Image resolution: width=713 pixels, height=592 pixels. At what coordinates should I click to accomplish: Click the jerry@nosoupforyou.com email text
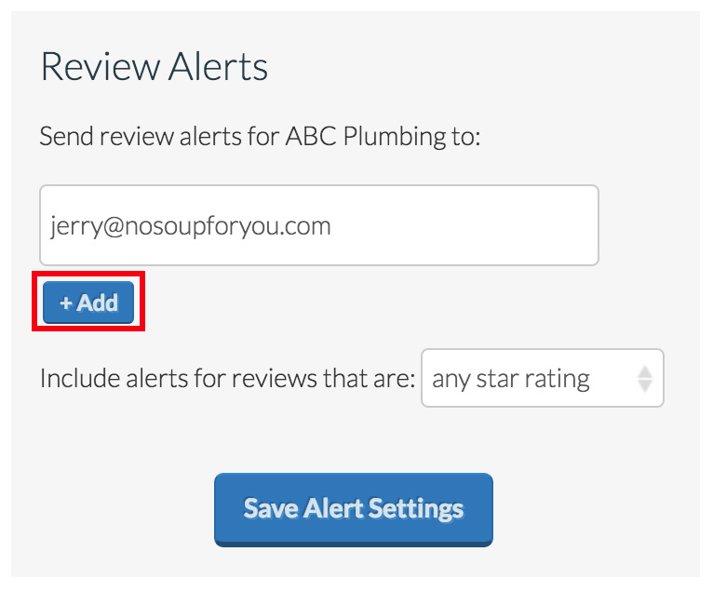click(x=191, y=226)
